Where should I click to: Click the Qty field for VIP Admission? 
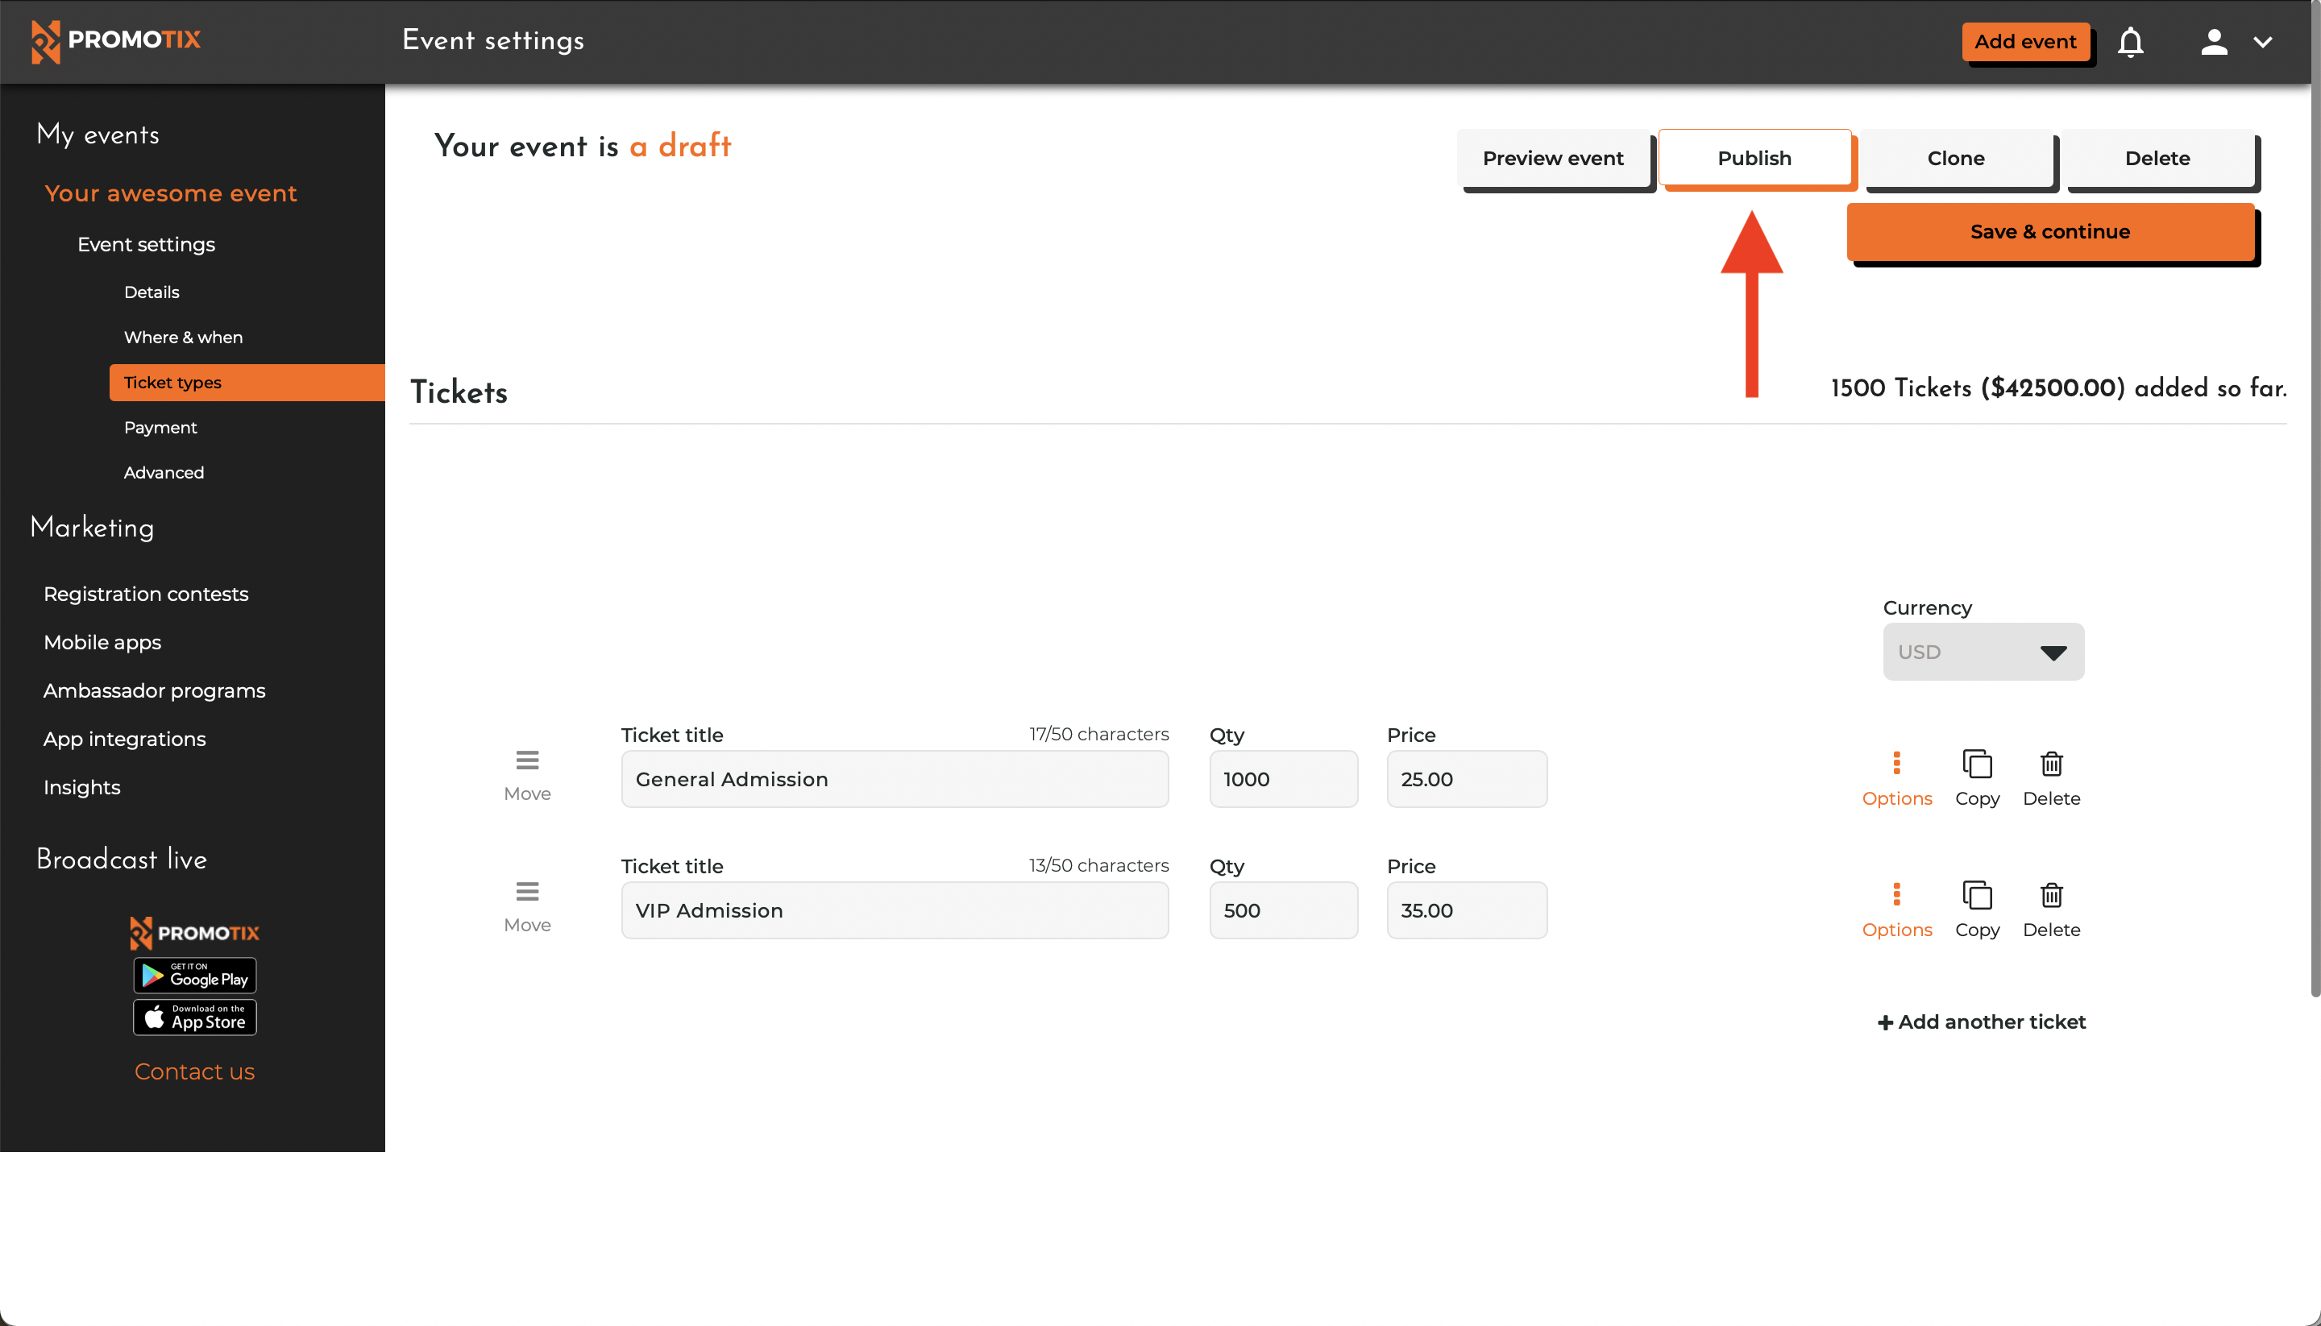click(1284, 910)
